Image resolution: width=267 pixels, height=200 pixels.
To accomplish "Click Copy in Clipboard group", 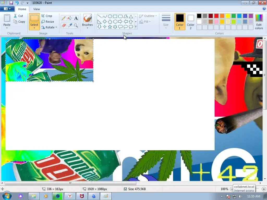I will coord(19,22).
